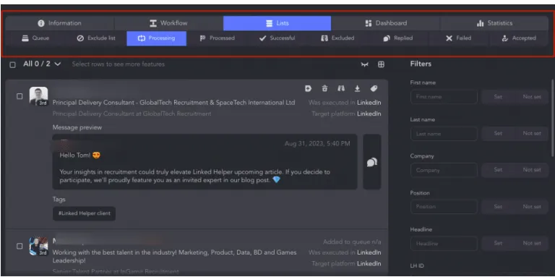This screenshot has height=277, width=555.
Task: Expand the 'All 0 / 2' selection dropdown
Action: (x=42, y=64)
